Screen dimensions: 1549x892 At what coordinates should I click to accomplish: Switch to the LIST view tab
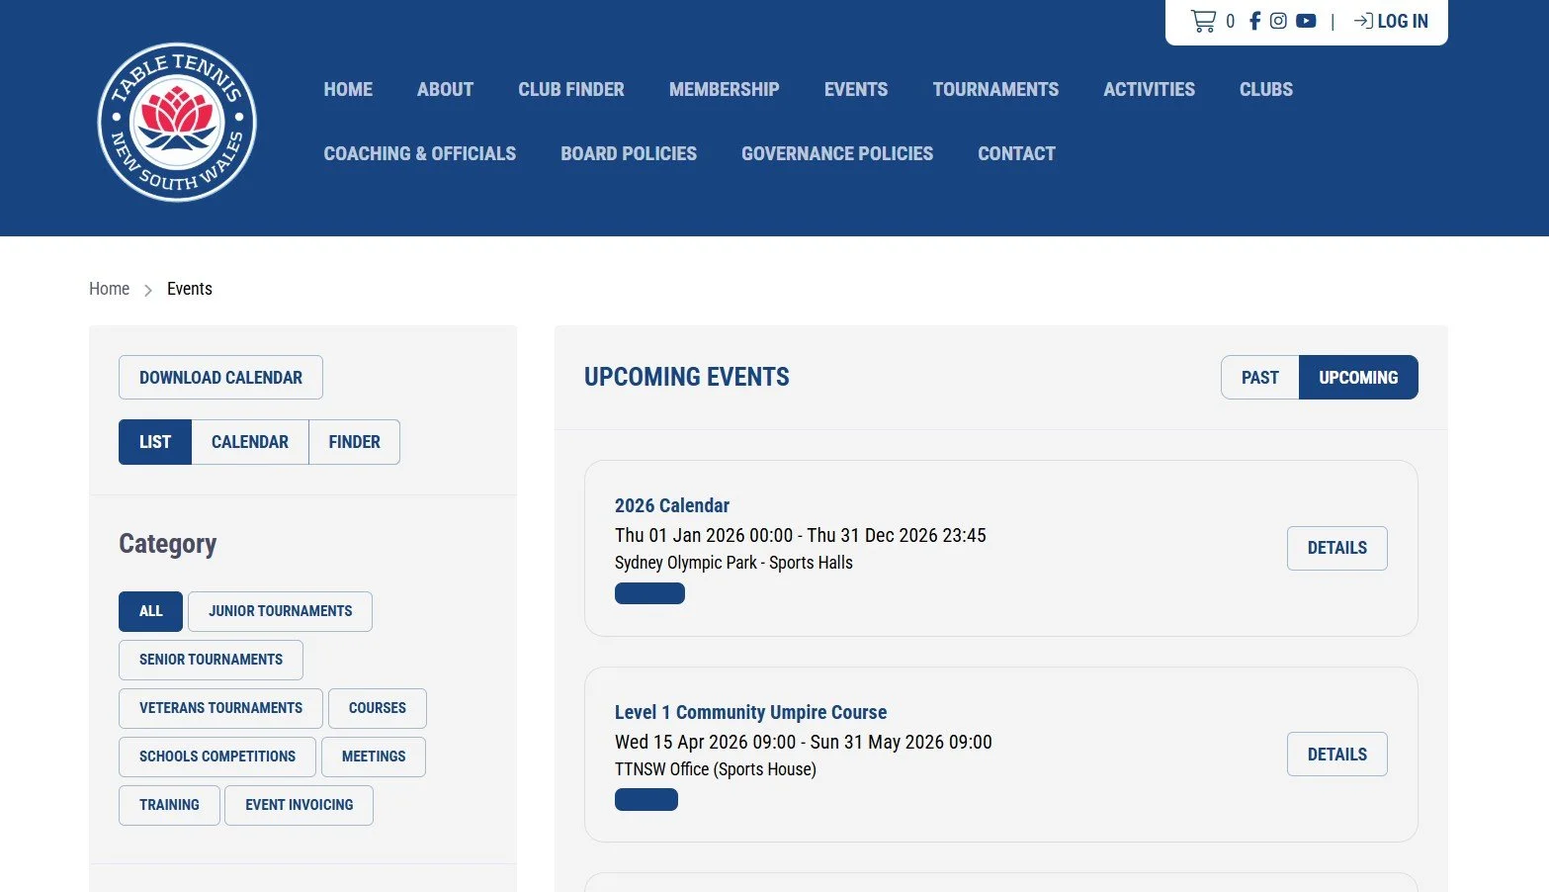[x=155, y=442]
